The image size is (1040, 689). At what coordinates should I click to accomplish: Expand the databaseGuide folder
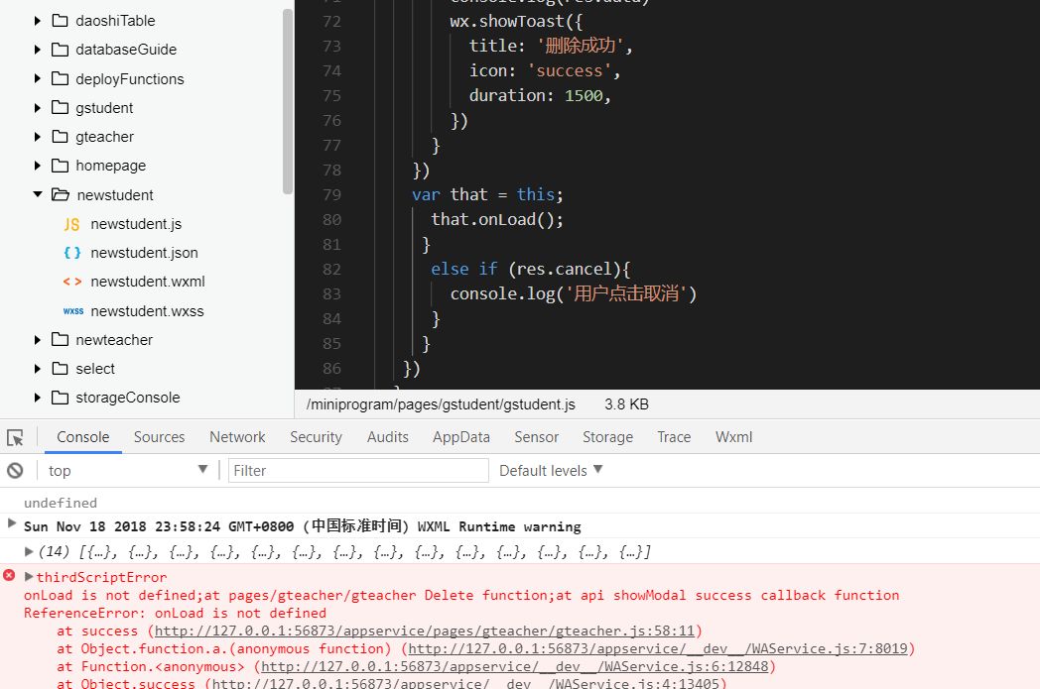(37, 50)
